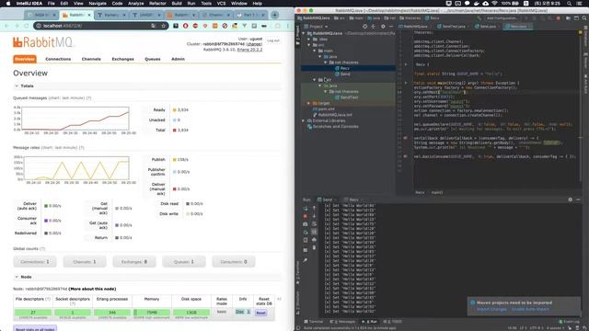Switch to the Queues tab

tap(153, 59)
